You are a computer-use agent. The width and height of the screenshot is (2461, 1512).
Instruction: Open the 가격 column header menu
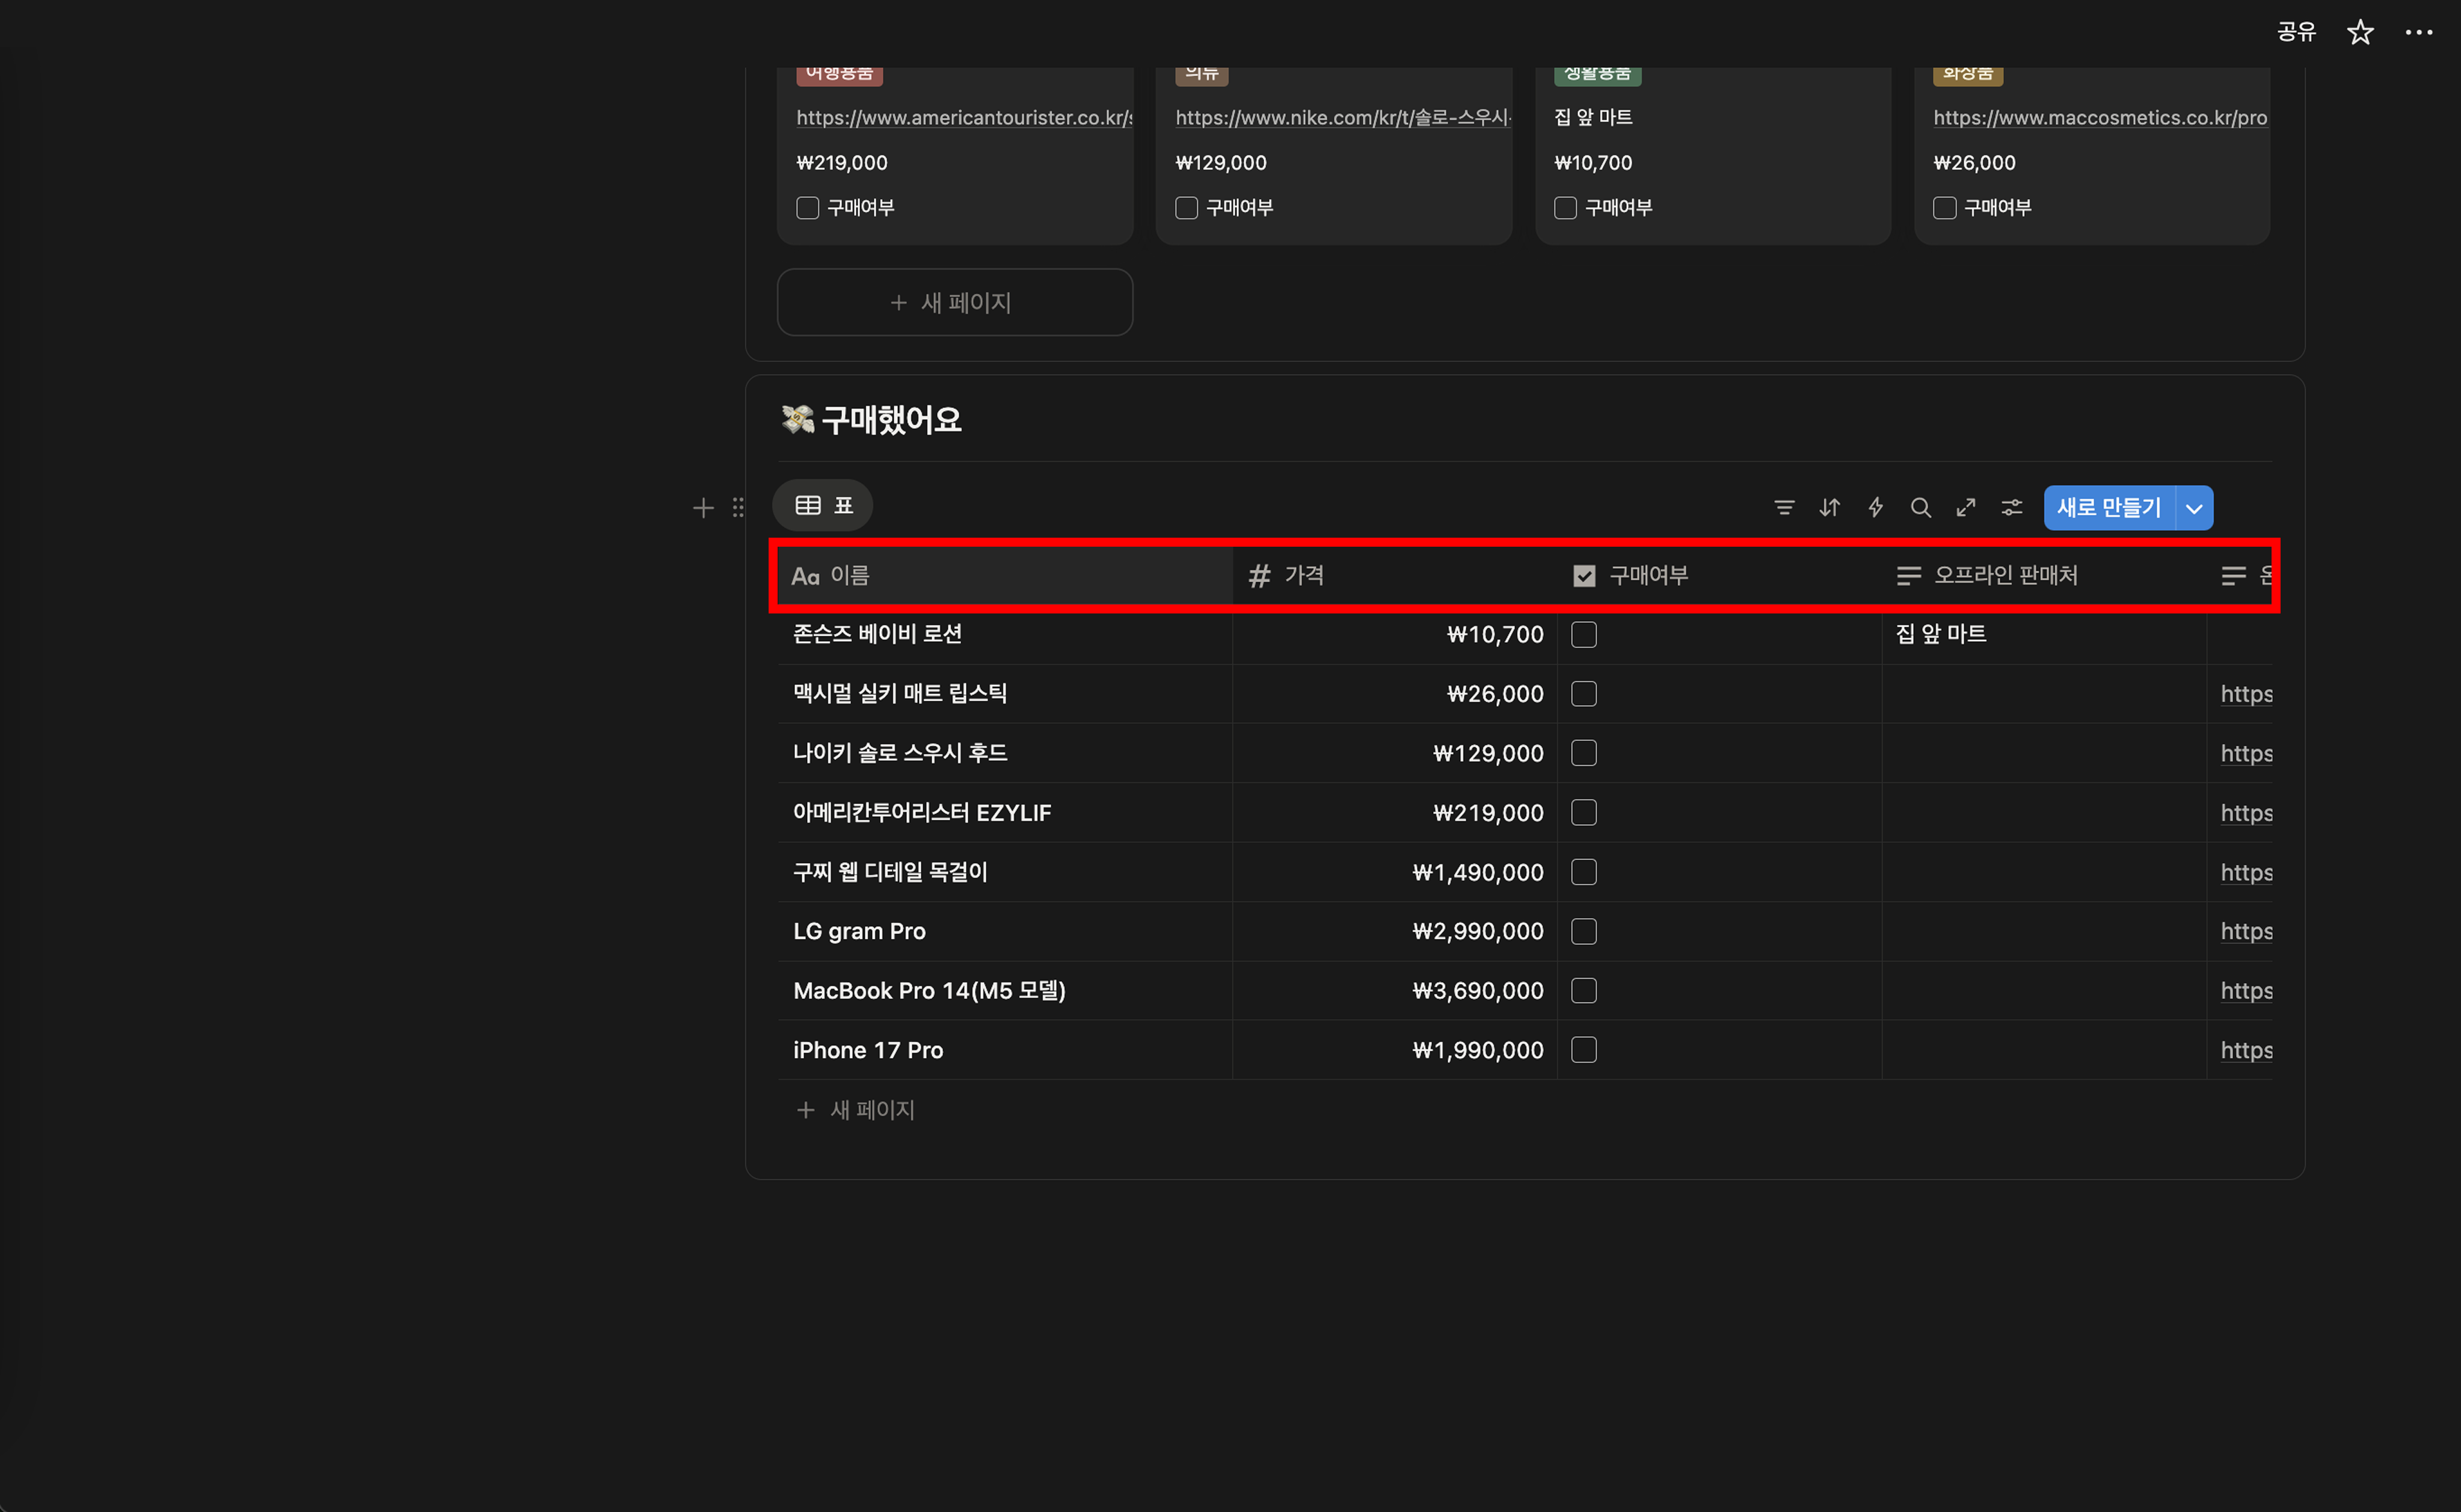(1303, 575)
